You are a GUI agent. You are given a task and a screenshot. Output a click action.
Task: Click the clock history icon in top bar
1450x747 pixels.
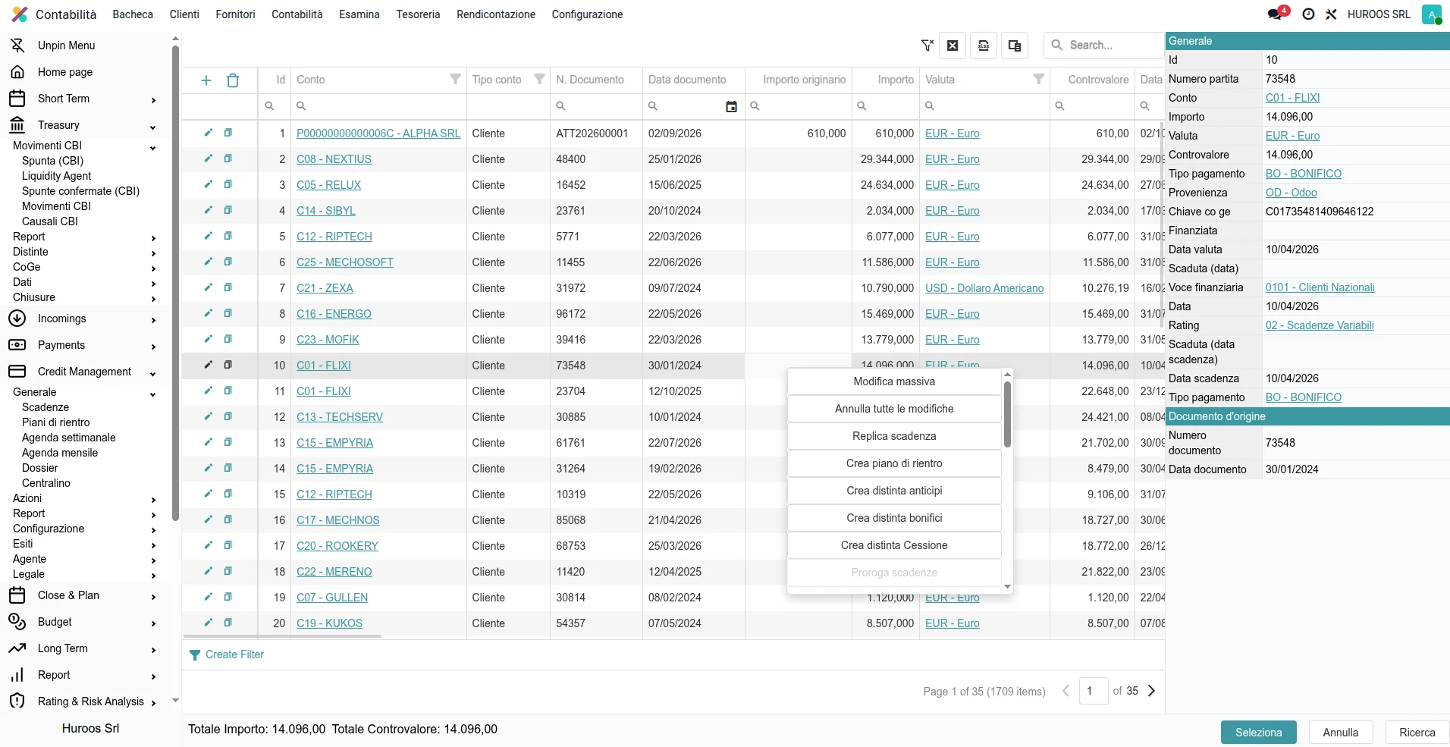pos(1308,14)
